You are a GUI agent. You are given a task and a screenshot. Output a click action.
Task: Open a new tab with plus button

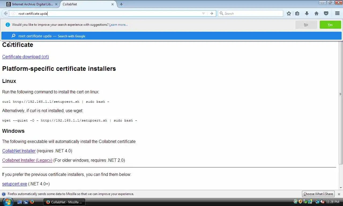[x=121, y=4]
